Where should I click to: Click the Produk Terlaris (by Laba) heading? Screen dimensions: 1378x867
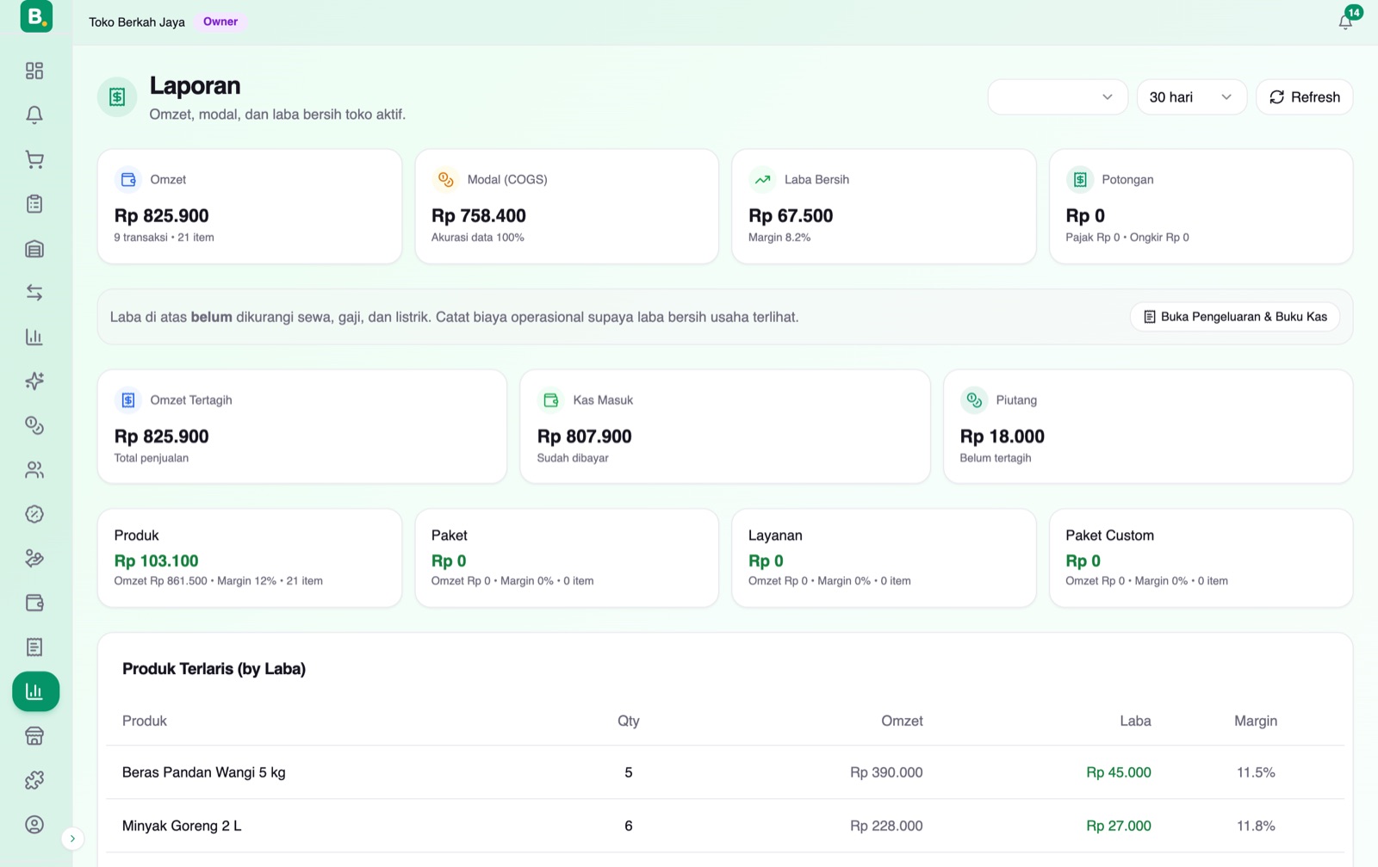pos(214,669)
